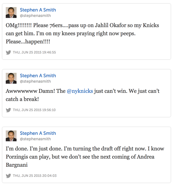Open @stephenasmith handle on second tweet
The width and height of the screenshot is (174, 185).
point(35,81)
